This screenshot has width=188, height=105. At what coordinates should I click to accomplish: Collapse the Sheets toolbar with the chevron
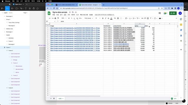click(176, 18)
